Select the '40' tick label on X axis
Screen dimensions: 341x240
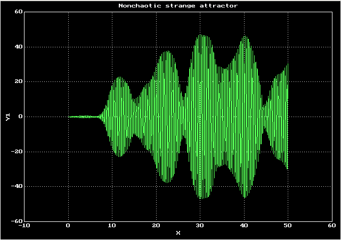coord(244,226)
